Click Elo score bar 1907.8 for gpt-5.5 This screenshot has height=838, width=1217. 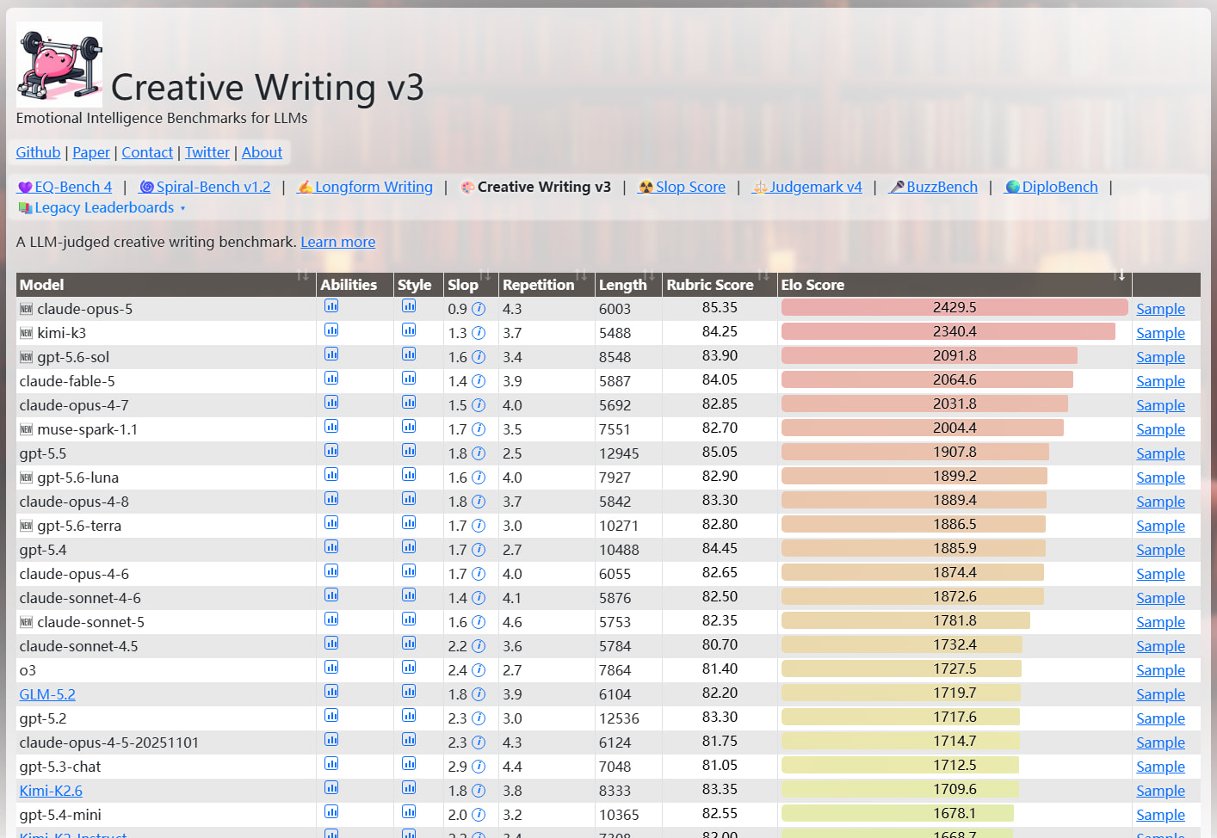pyautogui.click(x=915, y=452)
